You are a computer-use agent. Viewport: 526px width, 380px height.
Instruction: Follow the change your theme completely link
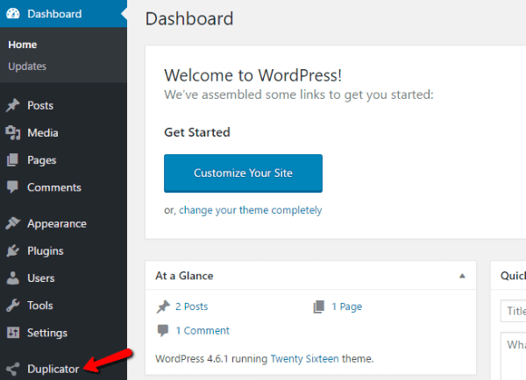250,210
